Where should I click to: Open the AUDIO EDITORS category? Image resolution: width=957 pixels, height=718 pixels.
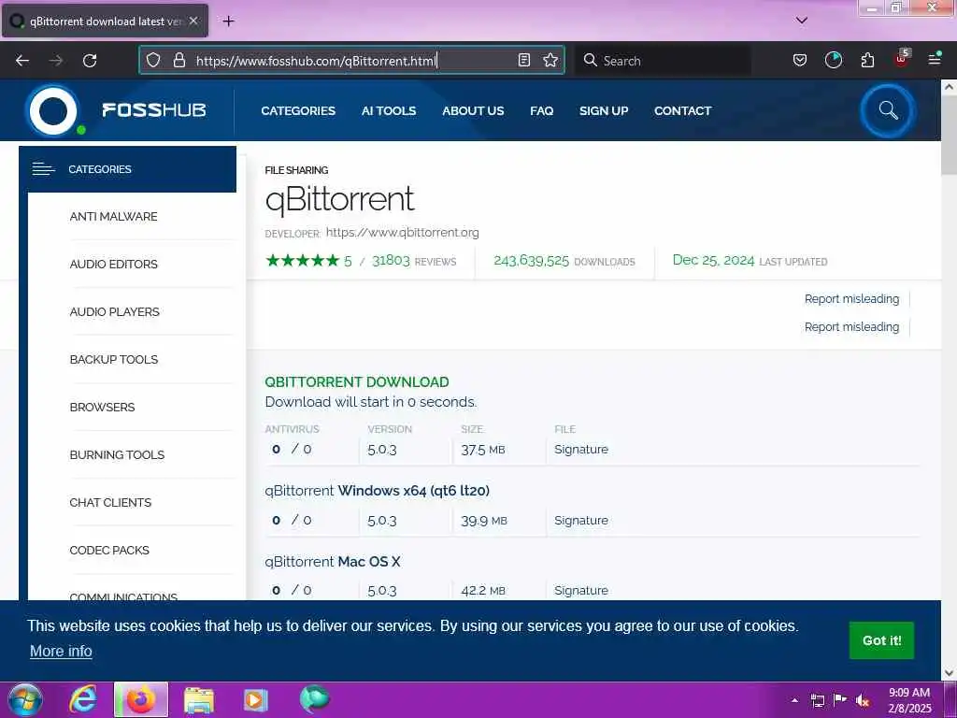point(113,264)
